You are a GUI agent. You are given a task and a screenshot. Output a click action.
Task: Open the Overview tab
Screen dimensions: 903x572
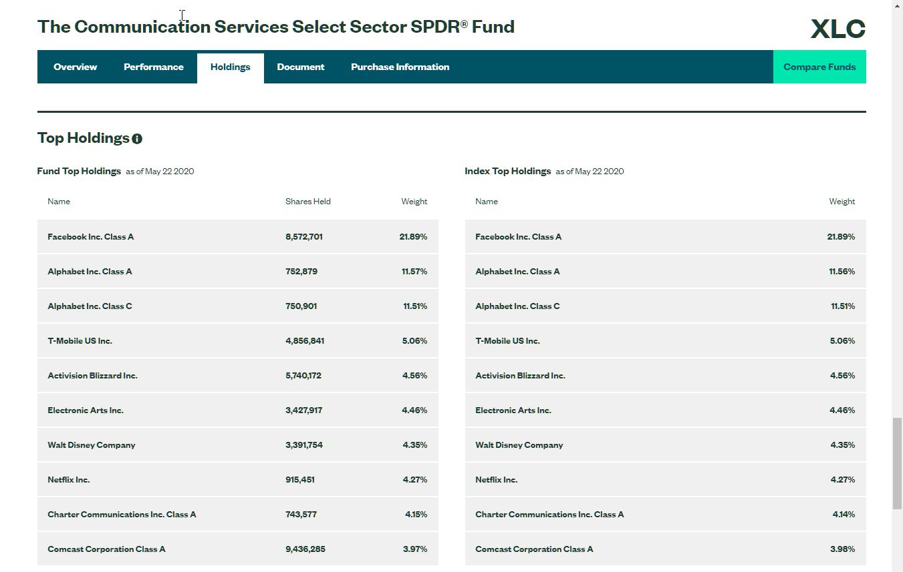pyautogui.click(x=75, y=67)
